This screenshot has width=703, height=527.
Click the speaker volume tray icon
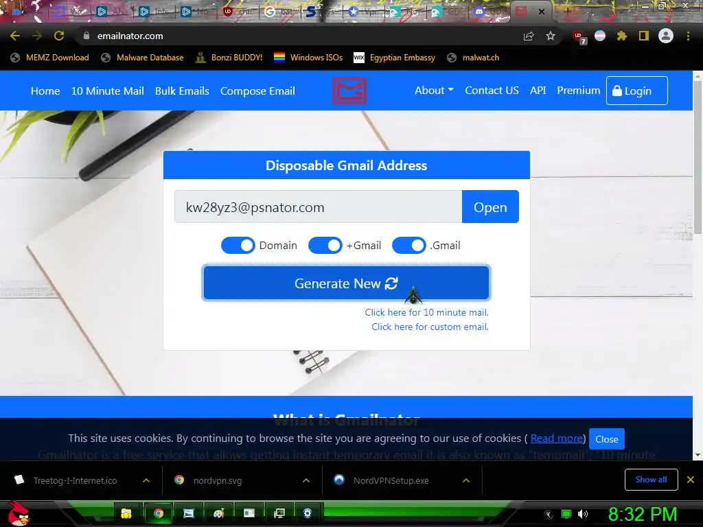583,514
